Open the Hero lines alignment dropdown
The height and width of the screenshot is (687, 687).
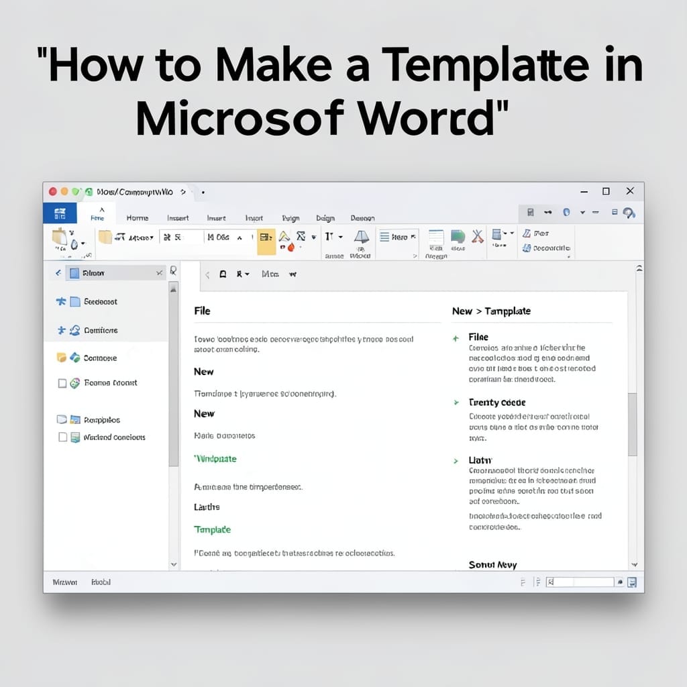[x=398, y=237]
